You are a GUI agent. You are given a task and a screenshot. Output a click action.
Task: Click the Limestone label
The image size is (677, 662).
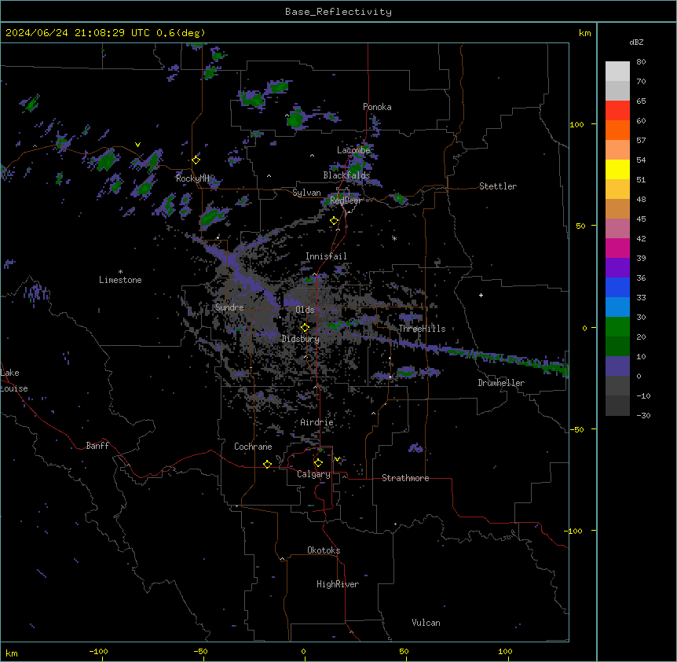(120, 280)
